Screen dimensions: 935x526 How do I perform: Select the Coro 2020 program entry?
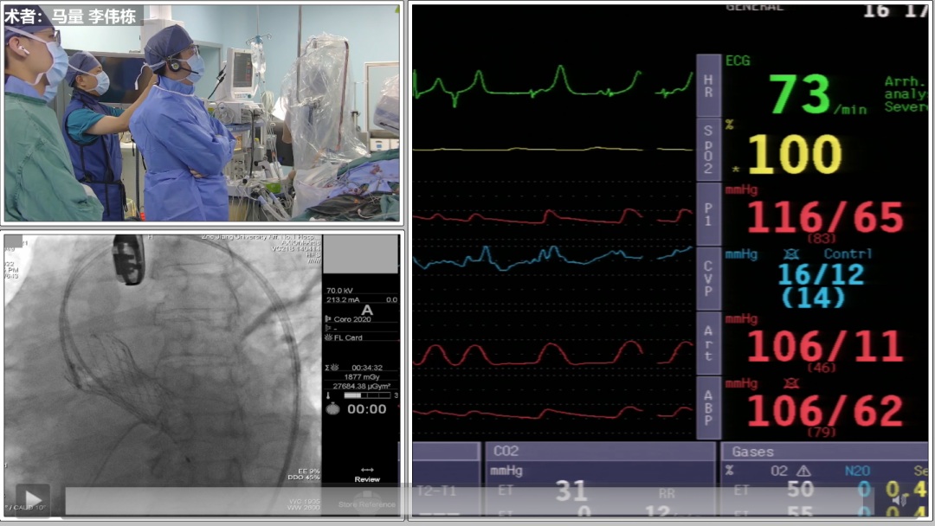point(351,319)
